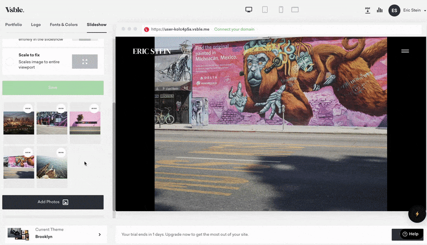The height and width of the screenshot is (245, 427).
Task: Open options menu on graffiti storefront photo
Action: [61, 109]
